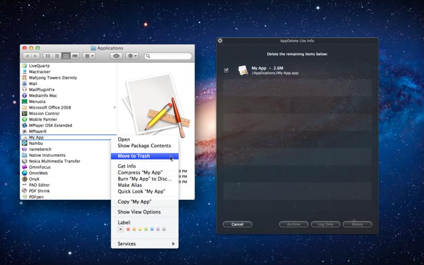Uncheck the My App checkbox in AppDelete

226,70
